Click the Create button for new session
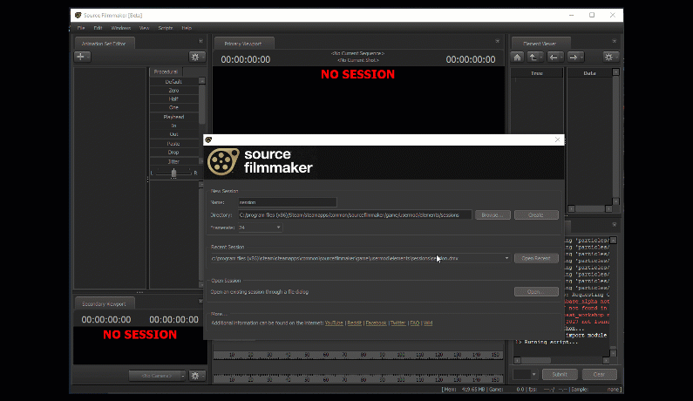Screen dimensions: 693x401 click(x=536, y=214)
